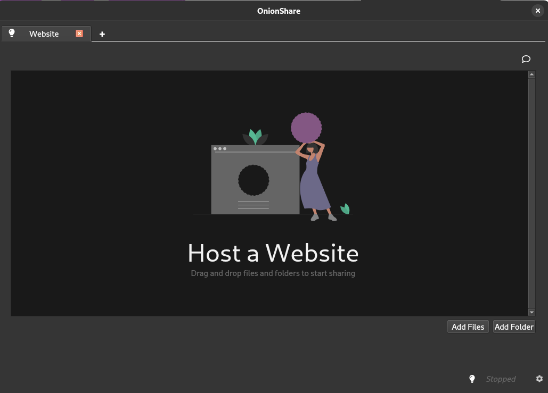This screenshot has height=393, width=548.
Task: Open a new tab with the plus button
Action: click(x=102, y=34)
